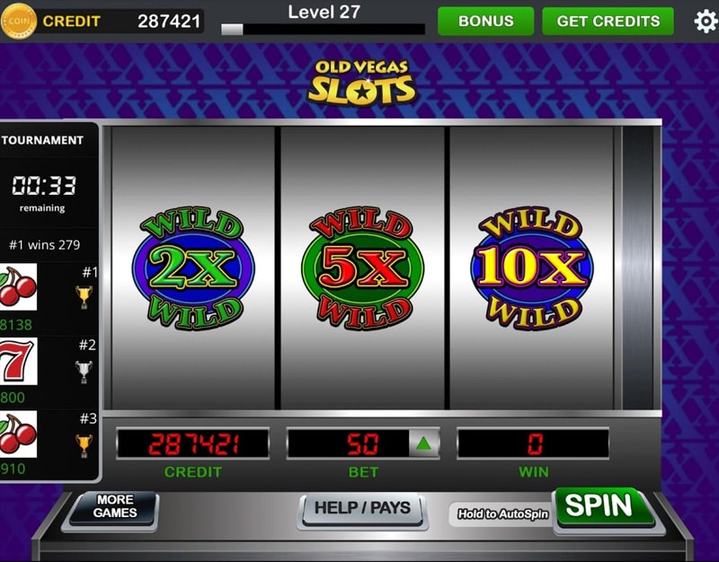This screenshot has width=719, height=562.
Task: Toggle Hold to AutoSpin
Action: pos(503,514)
